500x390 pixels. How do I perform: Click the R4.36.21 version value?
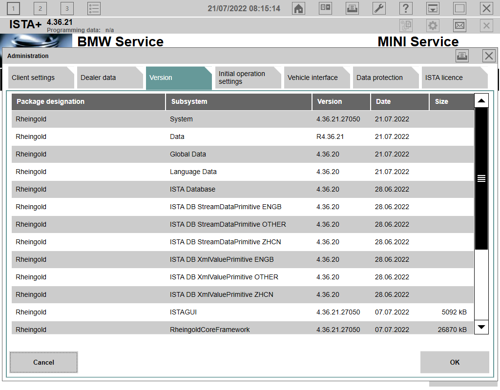330,136
